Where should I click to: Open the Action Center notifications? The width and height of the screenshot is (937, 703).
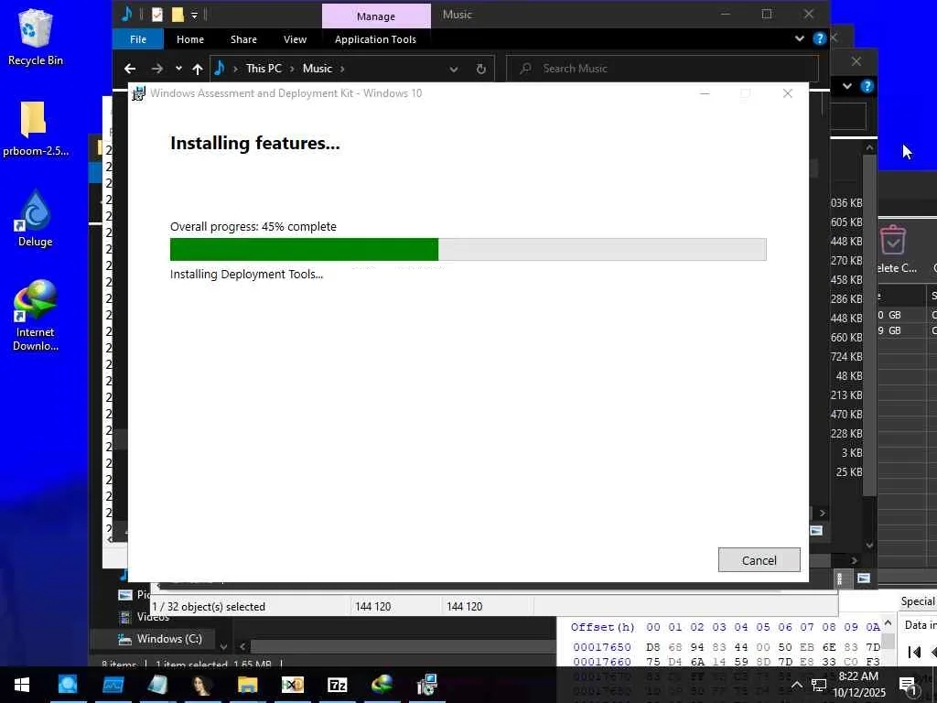coord(907,685)
